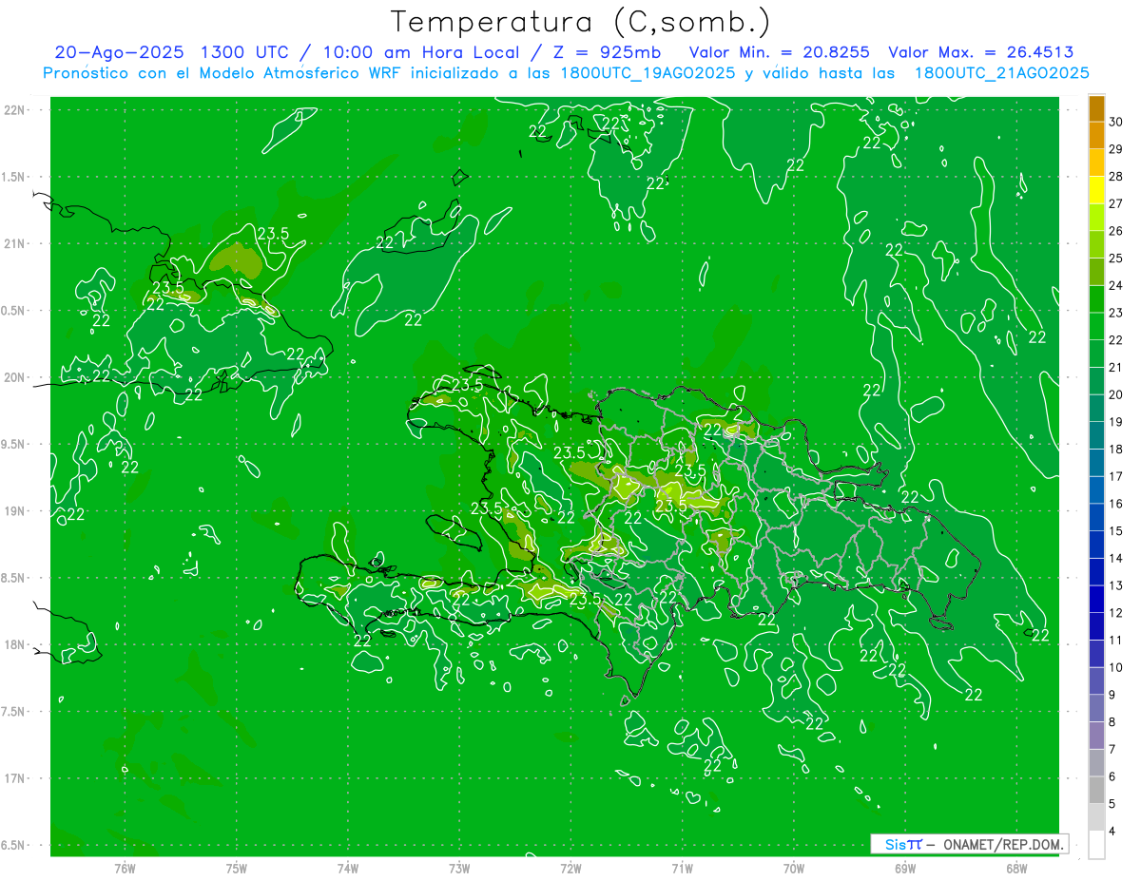Select the colorbar label '4'
The height and width of the screenshot is (881, 1141).
coord(1112,832)
